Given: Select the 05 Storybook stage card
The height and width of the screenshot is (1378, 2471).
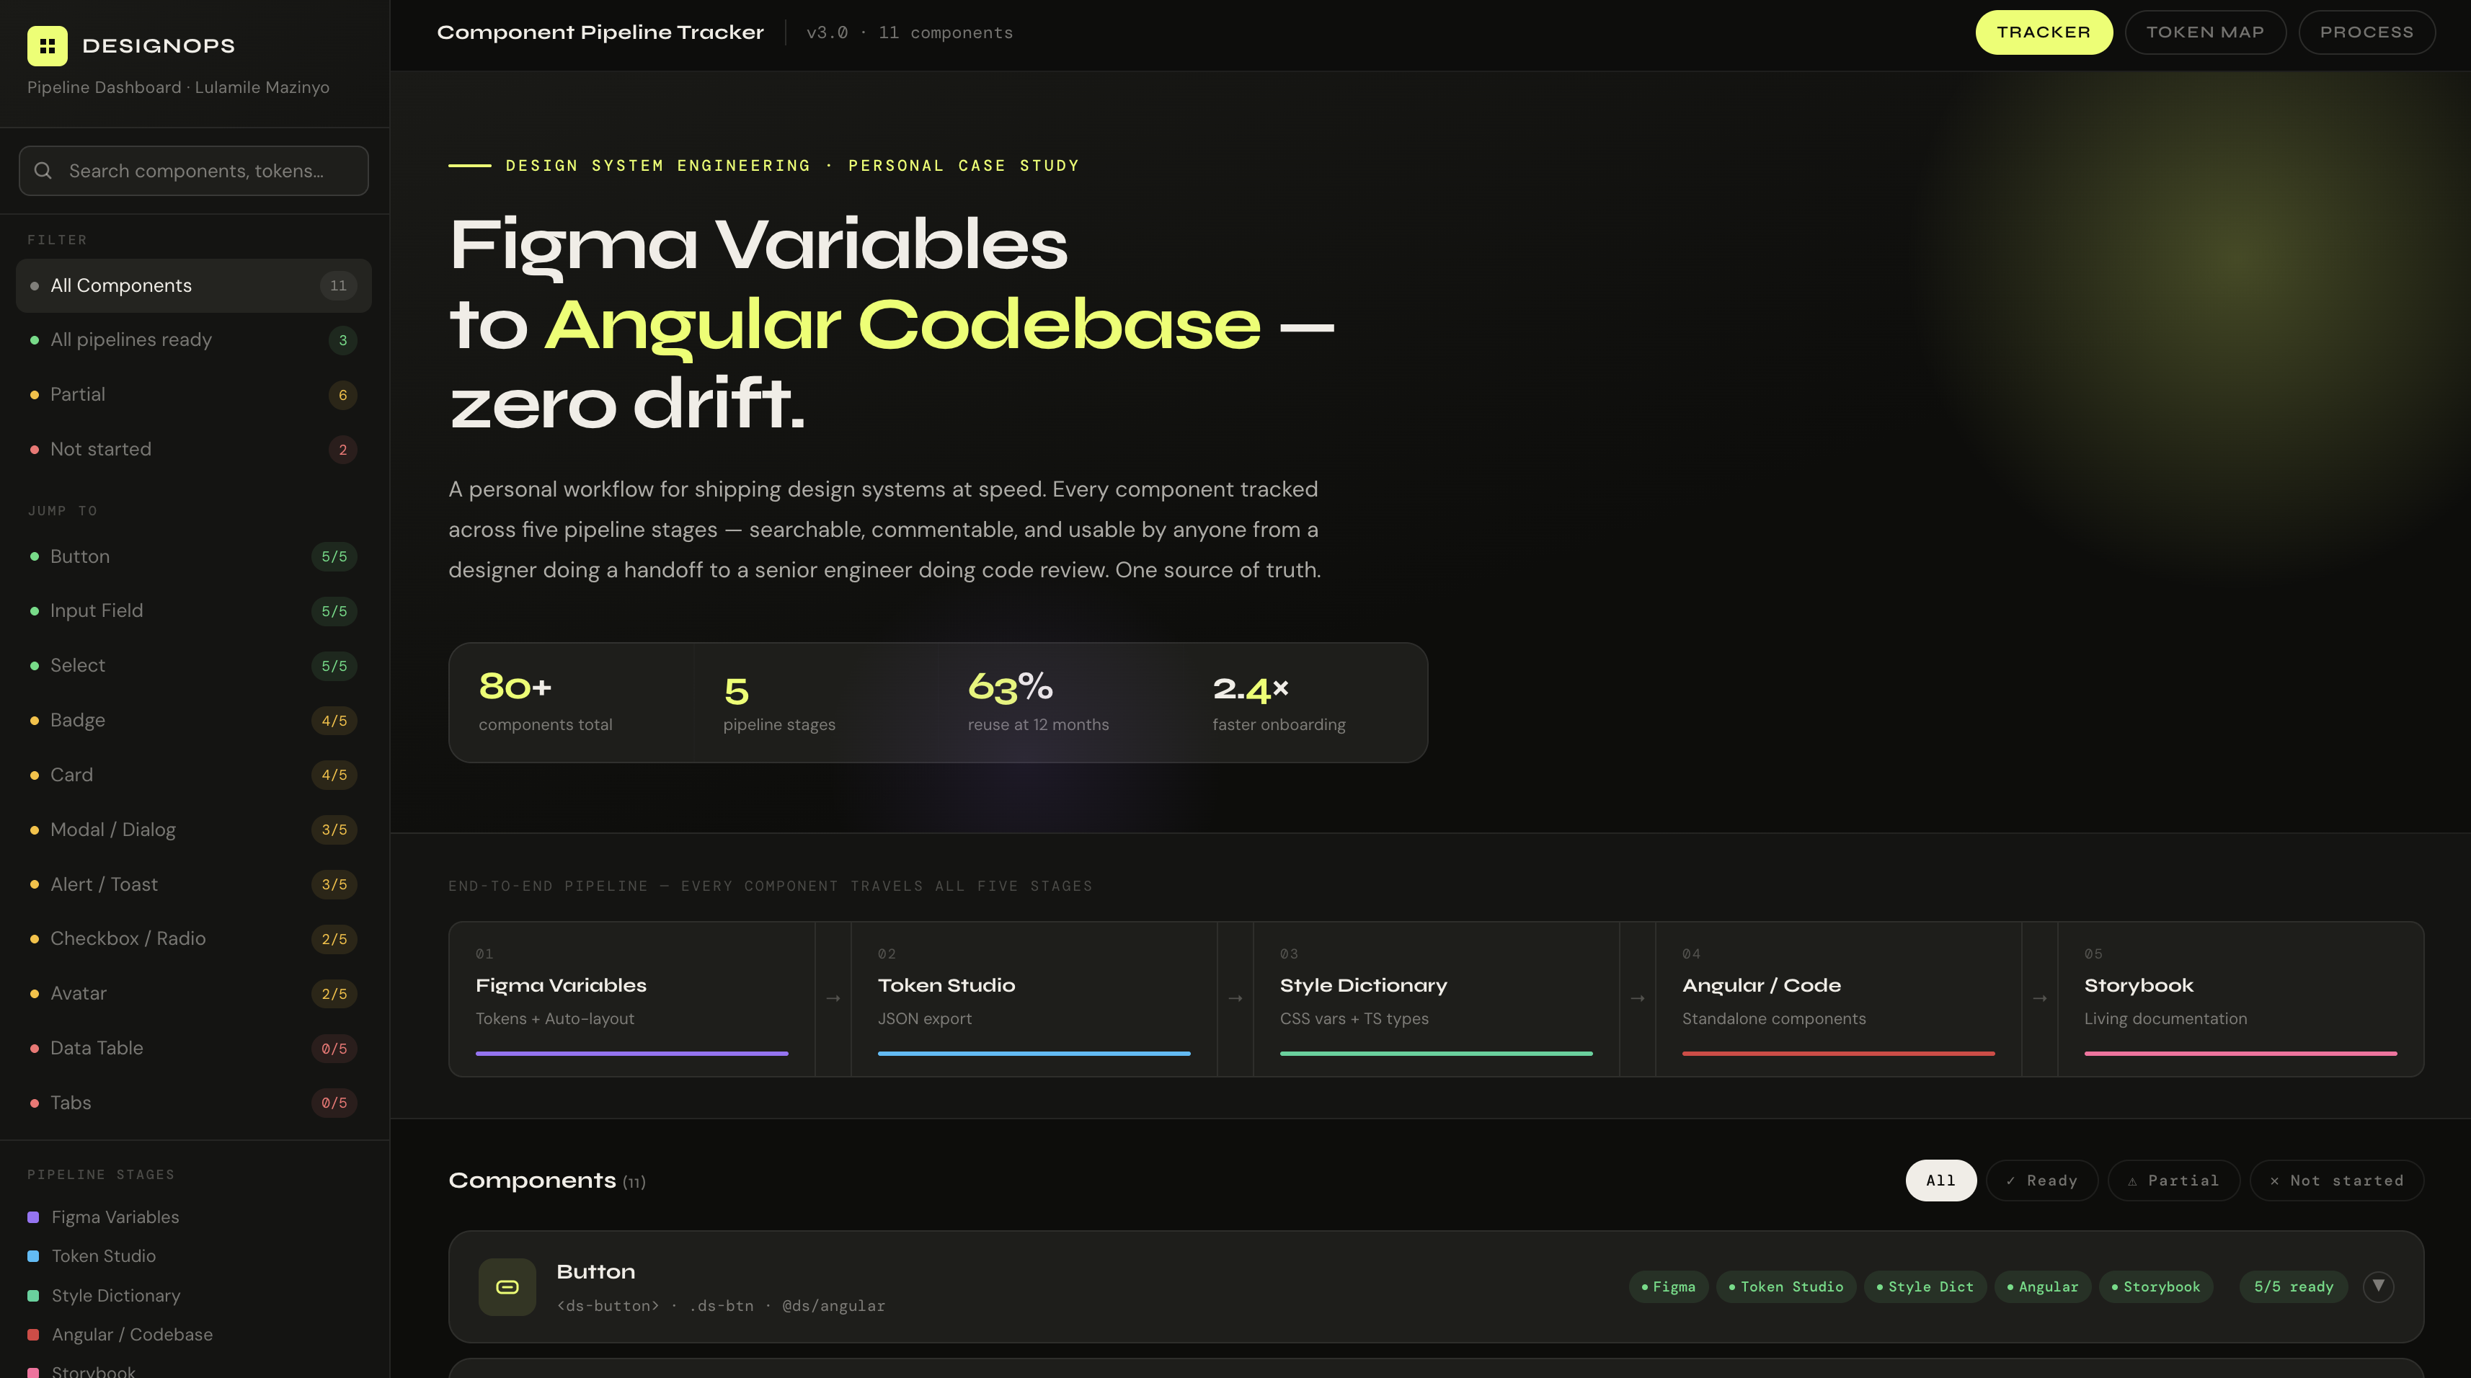Looking at the screenshot, I should pyautogui.click(x=2241, y=1000).
